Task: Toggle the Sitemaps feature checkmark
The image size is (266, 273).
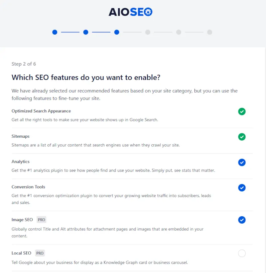Action: (x=242, y=137)
